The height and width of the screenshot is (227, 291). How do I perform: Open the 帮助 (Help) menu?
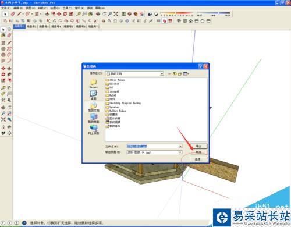[100, 8]
